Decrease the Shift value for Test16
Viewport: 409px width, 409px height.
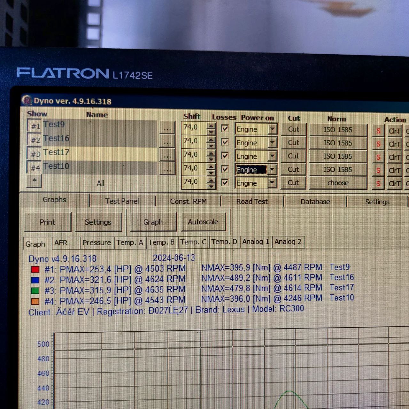211,146
